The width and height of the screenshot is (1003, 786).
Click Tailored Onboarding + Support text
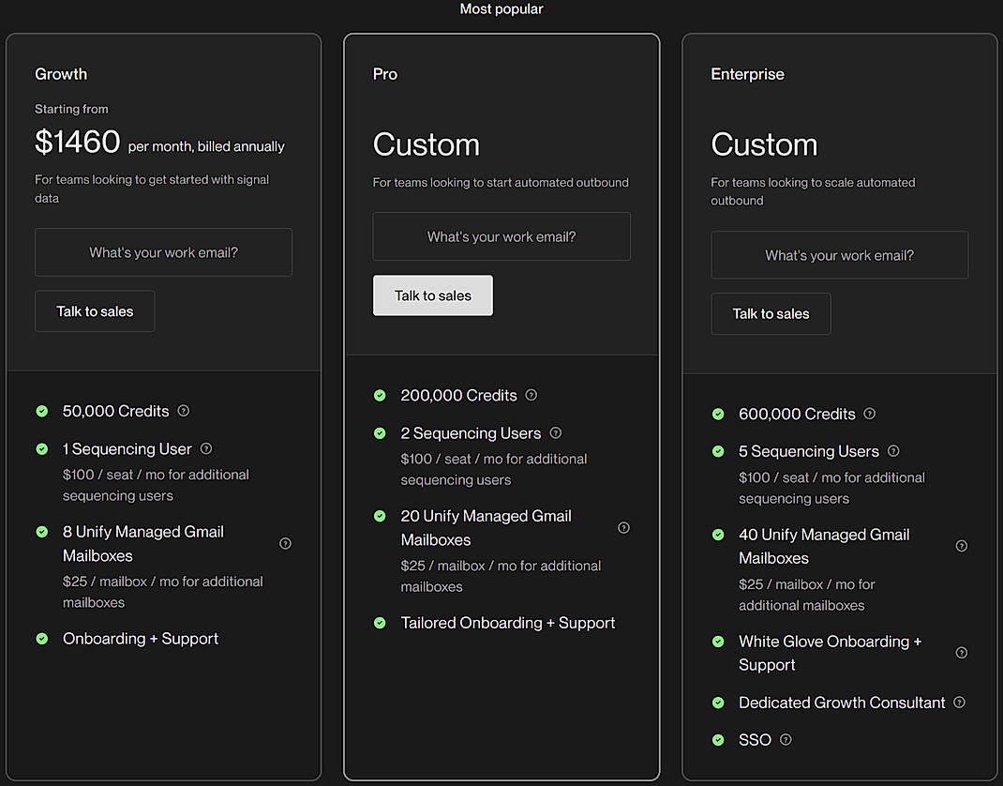pyautogui.click(x=508, y=623)
